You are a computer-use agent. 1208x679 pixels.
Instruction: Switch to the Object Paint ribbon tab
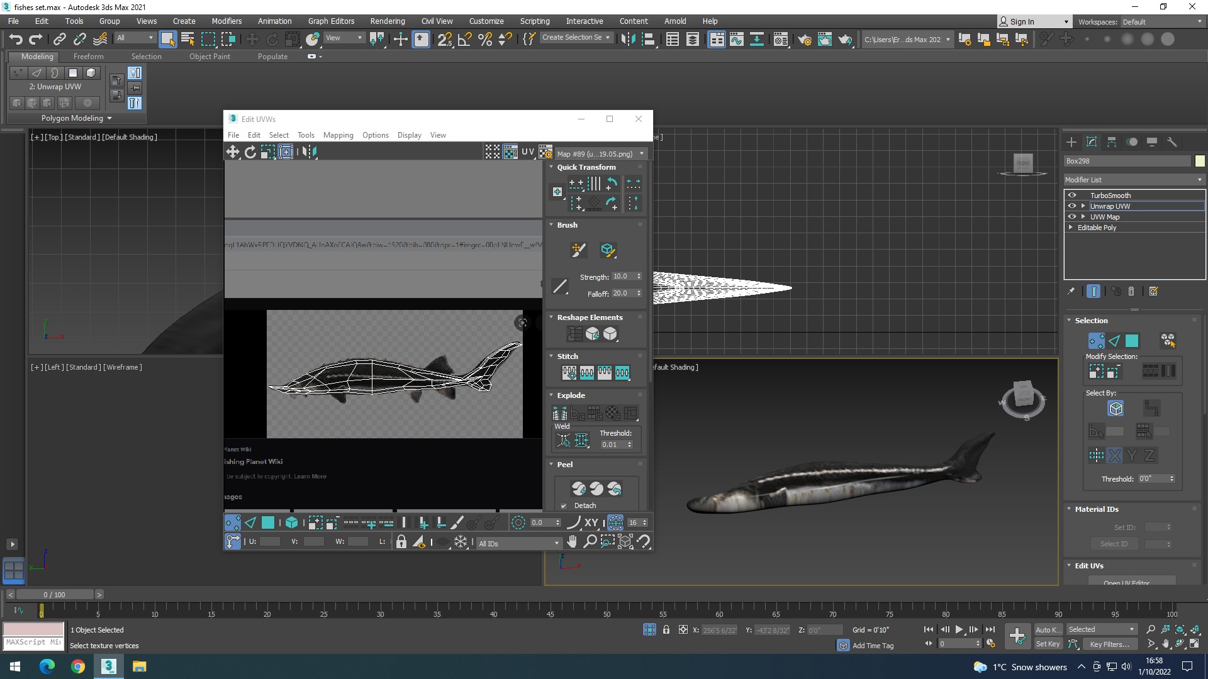(x=210, y=57)
